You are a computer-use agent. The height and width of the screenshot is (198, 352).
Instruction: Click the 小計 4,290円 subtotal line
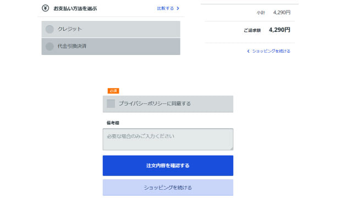point(273,13)
